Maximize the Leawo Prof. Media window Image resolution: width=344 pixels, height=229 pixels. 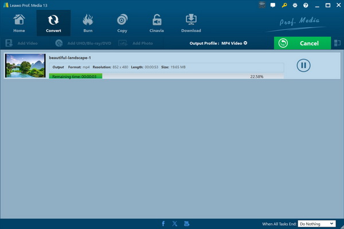coord(328,5)
